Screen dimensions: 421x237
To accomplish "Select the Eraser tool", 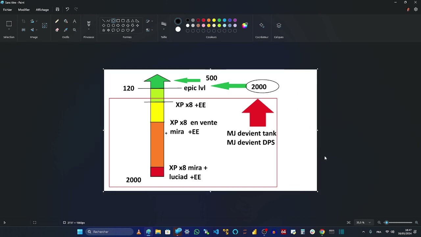I will 57,30.
